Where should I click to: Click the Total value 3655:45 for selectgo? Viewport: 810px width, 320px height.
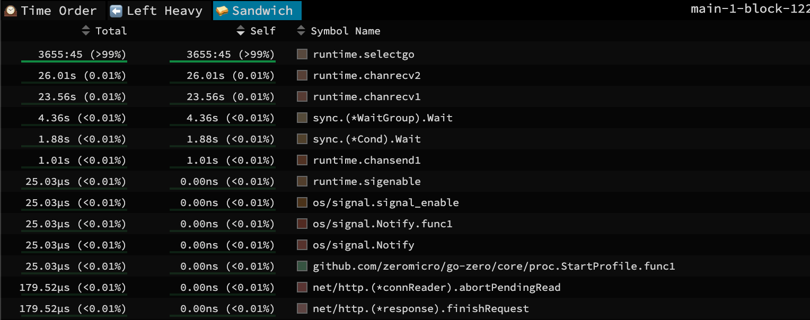(x=82, y=55)
